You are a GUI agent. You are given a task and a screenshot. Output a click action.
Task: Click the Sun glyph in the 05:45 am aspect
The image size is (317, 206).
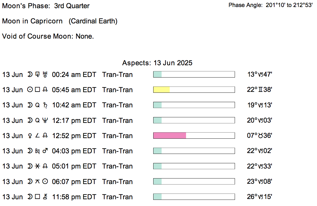tap(30, 90)
